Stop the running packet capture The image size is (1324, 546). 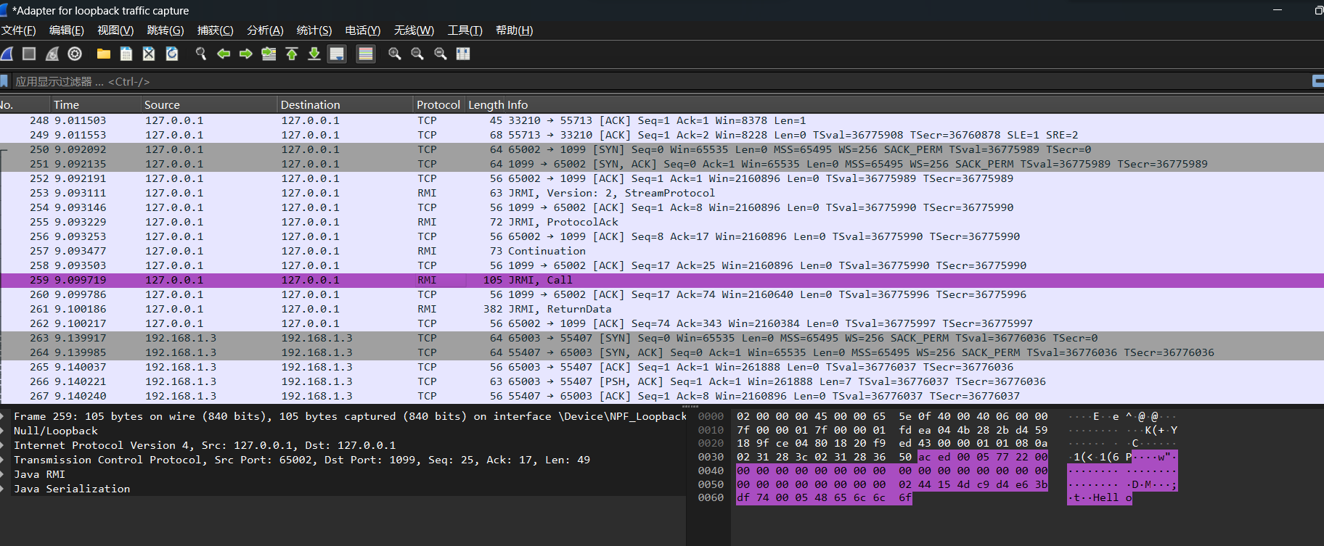[29, 54]
